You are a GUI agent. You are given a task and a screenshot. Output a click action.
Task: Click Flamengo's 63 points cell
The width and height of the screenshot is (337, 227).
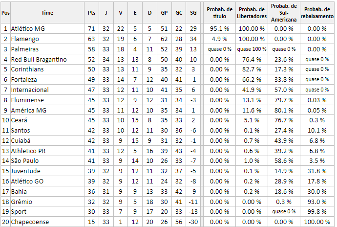tap(91, 39)
